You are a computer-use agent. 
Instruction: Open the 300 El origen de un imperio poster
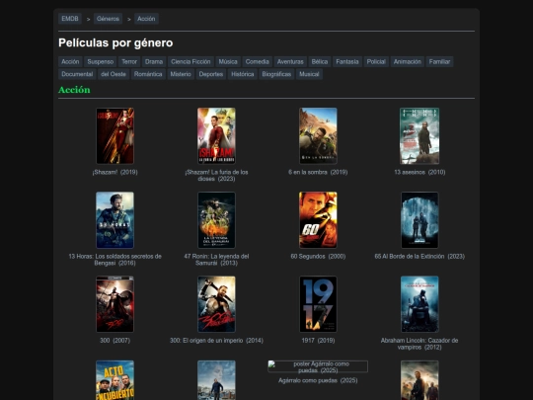[x=216, y=304]
